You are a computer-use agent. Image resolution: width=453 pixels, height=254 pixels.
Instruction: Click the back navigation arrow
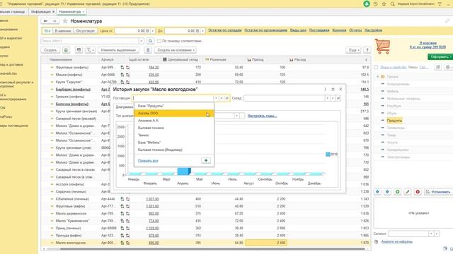45,21
